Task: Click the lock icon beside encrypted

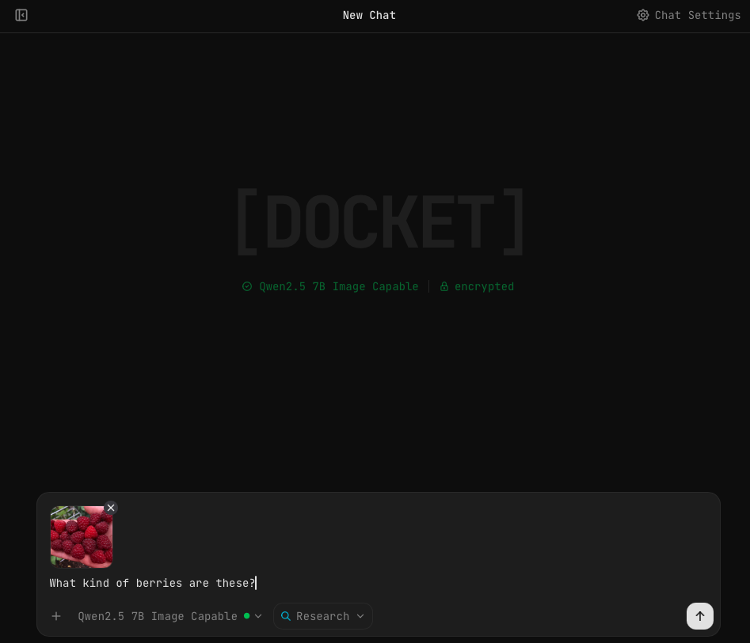Action: click(444, 286)
